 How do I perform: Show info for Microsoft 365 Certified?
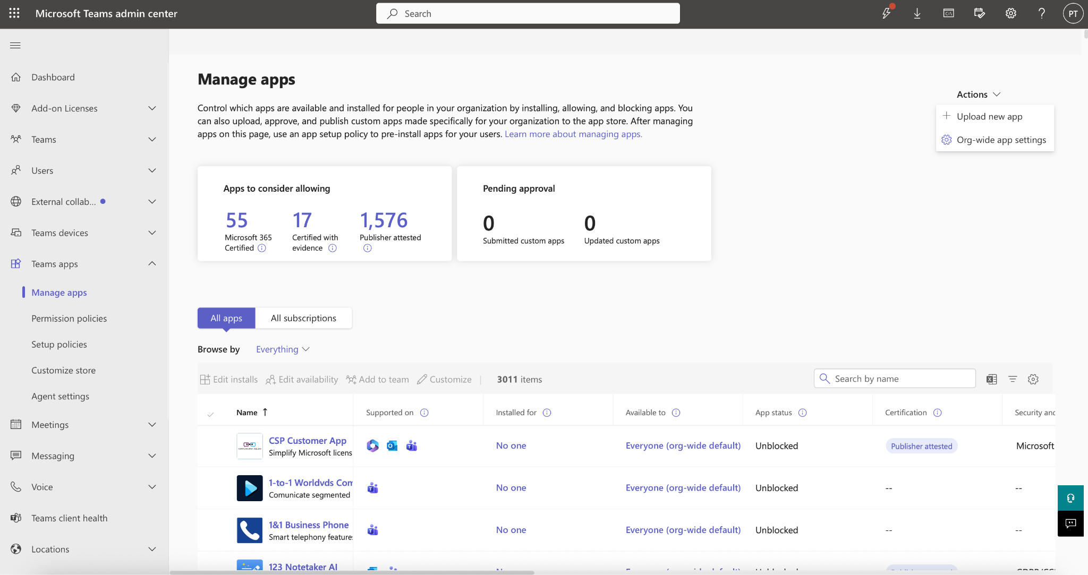(262, 248)
